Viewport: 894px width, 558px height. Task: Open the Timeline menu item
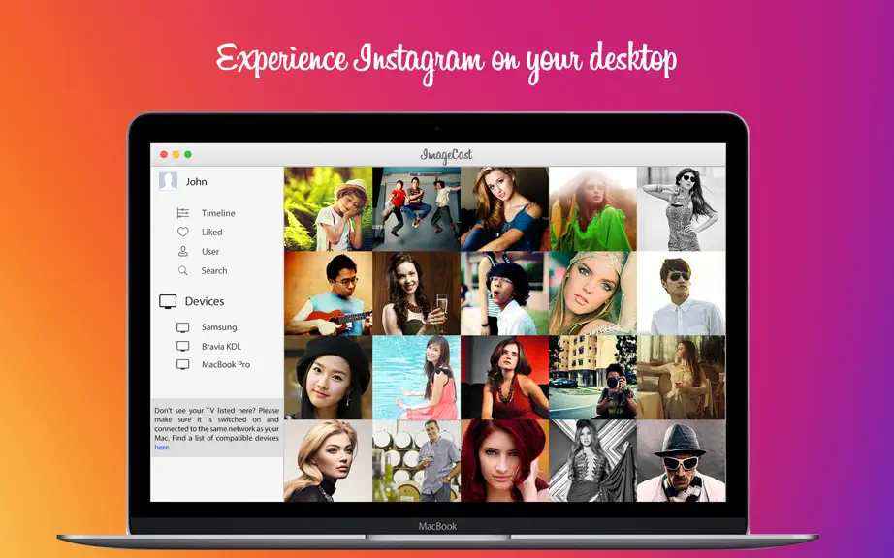(218, 213)
